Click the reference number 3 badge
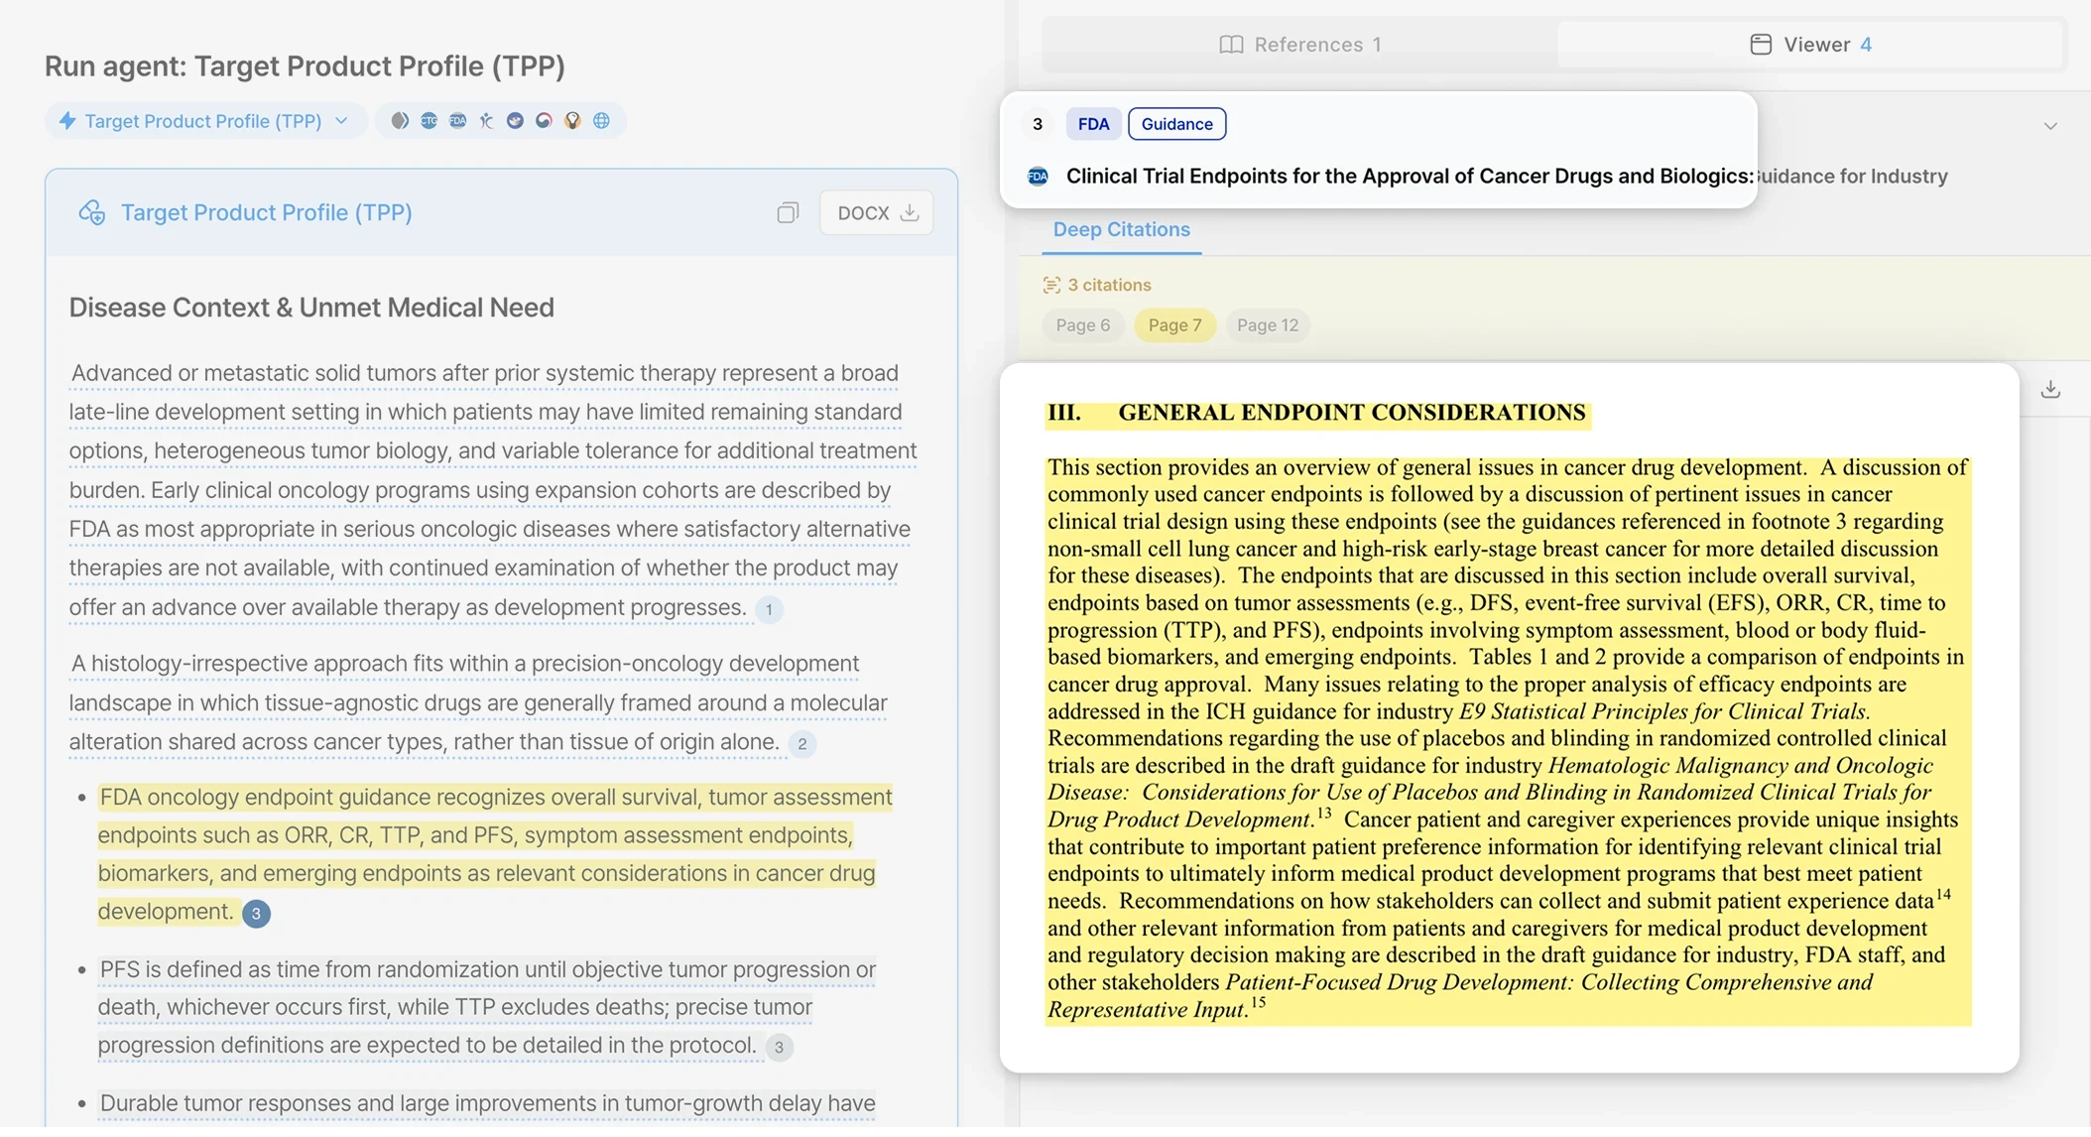The height and width of the screenshot is (1137, 2091). tap(1038, 124)
